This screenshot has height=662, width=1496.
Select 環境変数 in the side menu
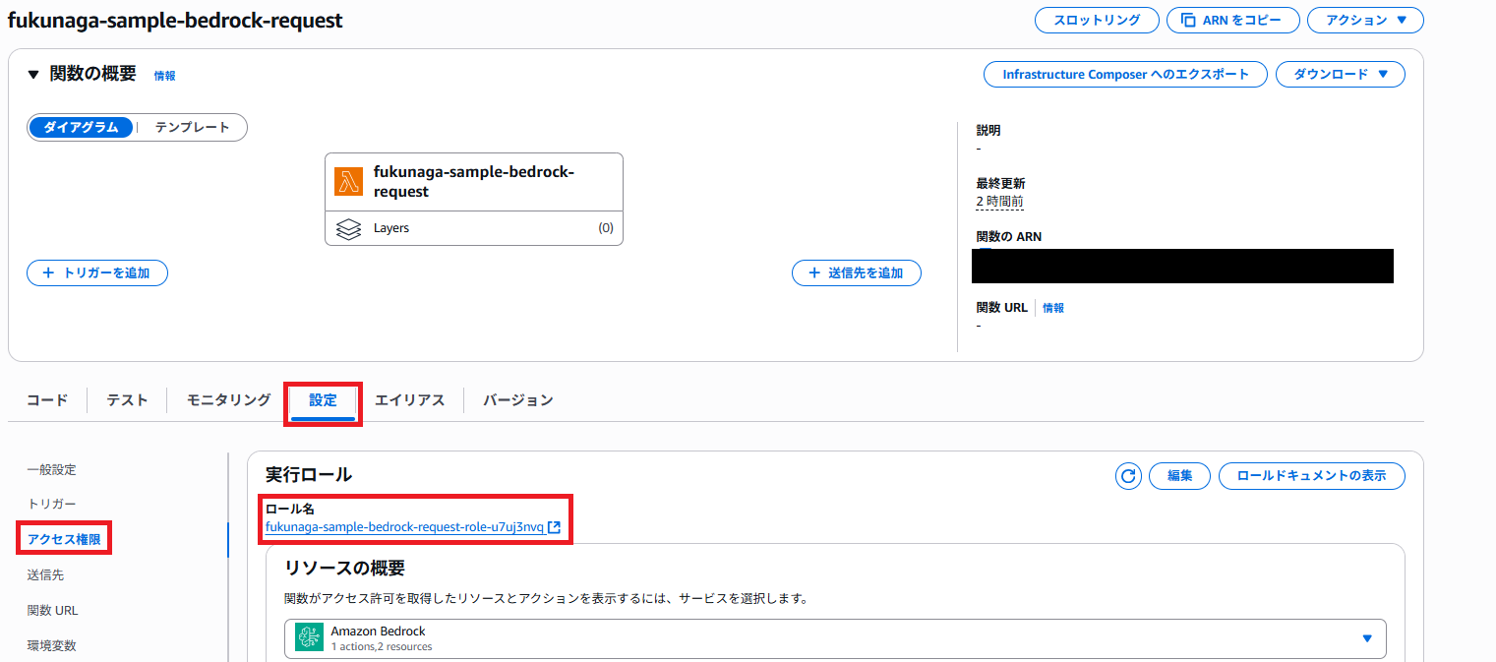tap(52, 645)
